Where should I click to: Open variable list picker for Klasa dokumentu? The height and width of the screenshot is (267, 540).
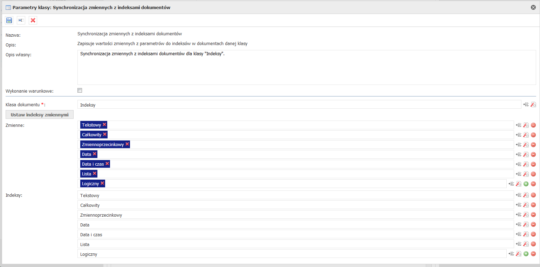coord(526,104)
